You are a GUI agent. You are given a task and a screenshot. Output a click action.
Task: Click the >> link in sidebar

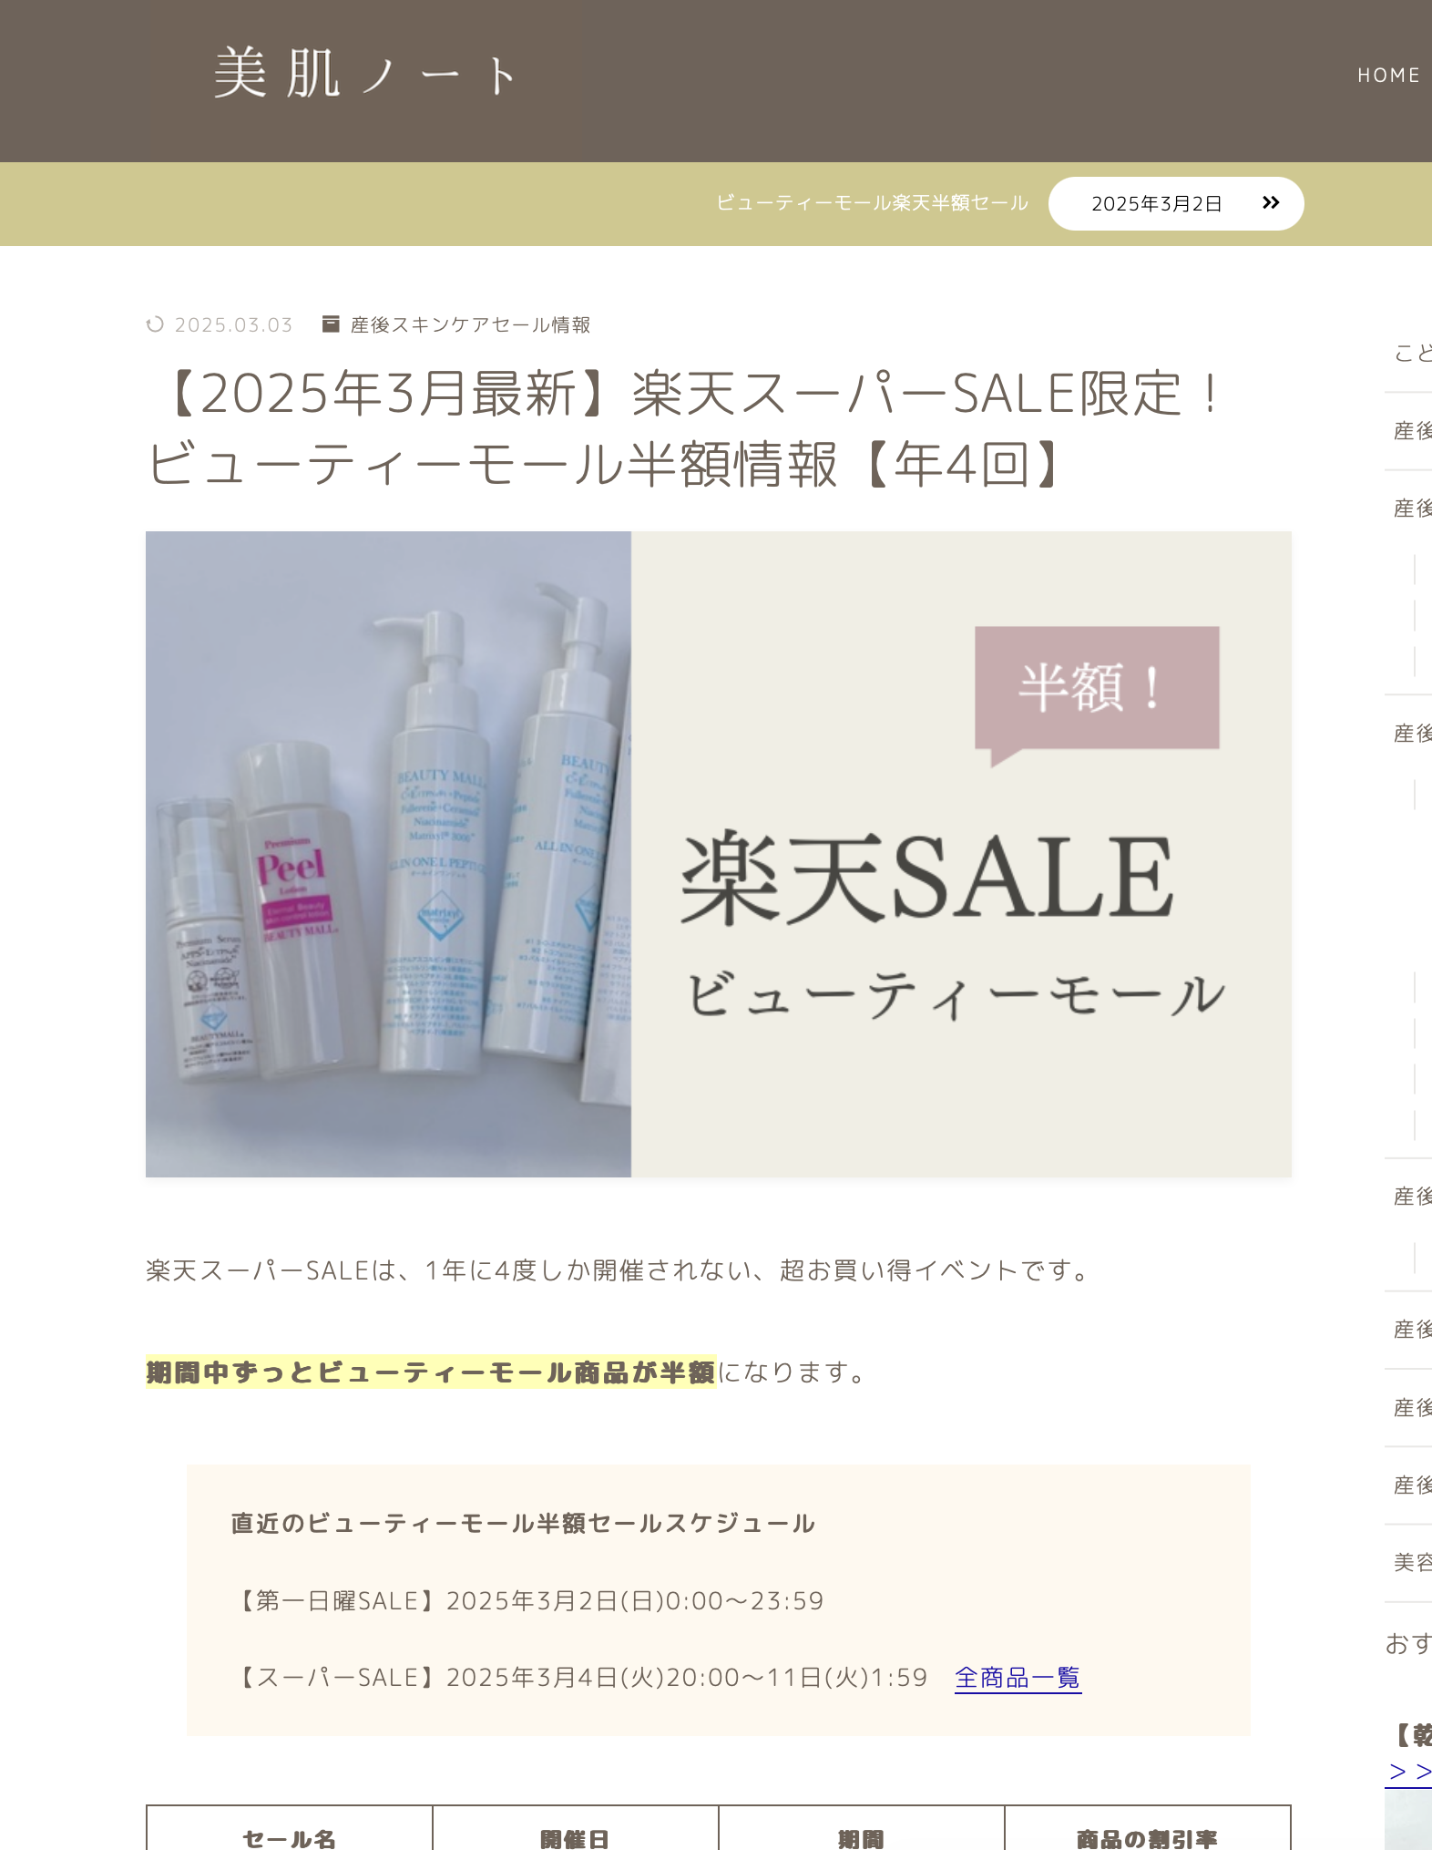(1409, 1772)
